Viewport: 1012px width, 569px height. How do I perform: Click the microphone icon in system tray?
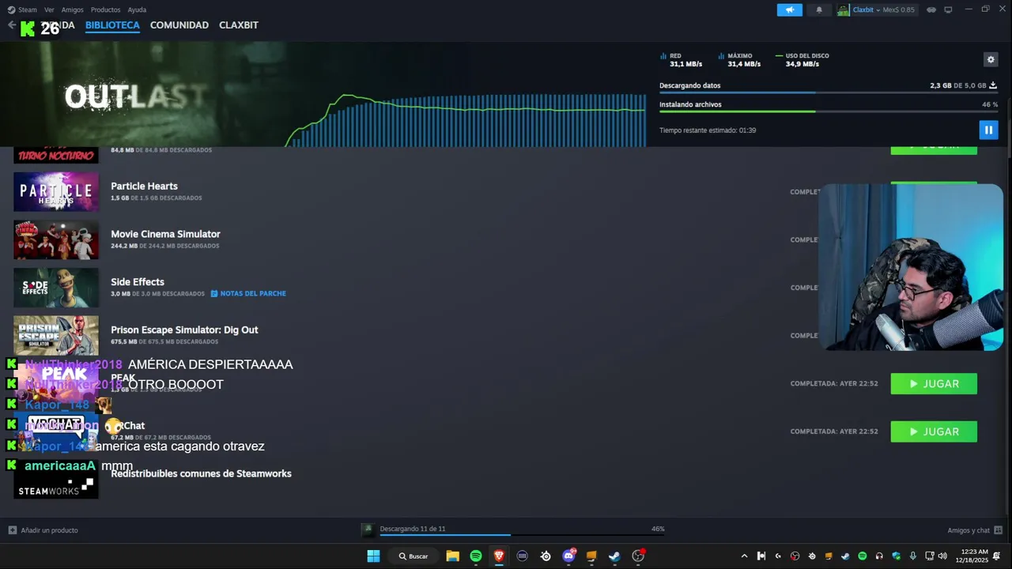pos(913,556)
